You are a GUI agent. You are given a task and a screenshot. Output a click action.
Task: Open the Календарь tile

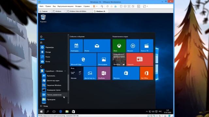point(76,45)
